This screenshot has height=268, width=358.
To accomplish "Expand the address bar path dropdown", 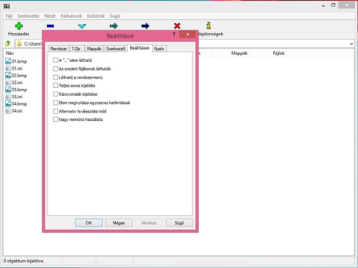I will [x=351, y=44].
